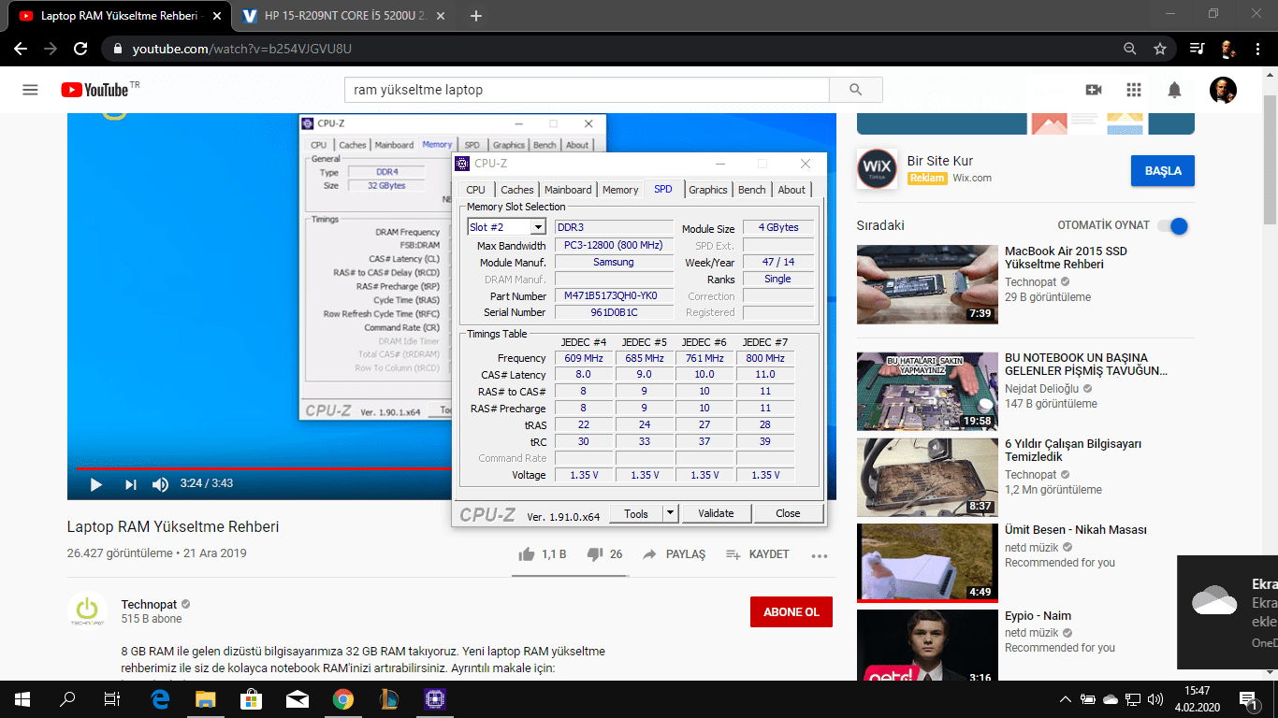
Task: Open the YouTube apps grid
Action: tap(1134, 90)
